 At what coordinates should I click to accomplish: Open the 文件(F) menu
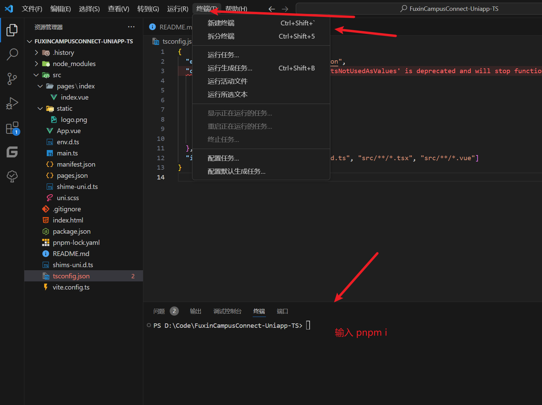tap(32, 9)
